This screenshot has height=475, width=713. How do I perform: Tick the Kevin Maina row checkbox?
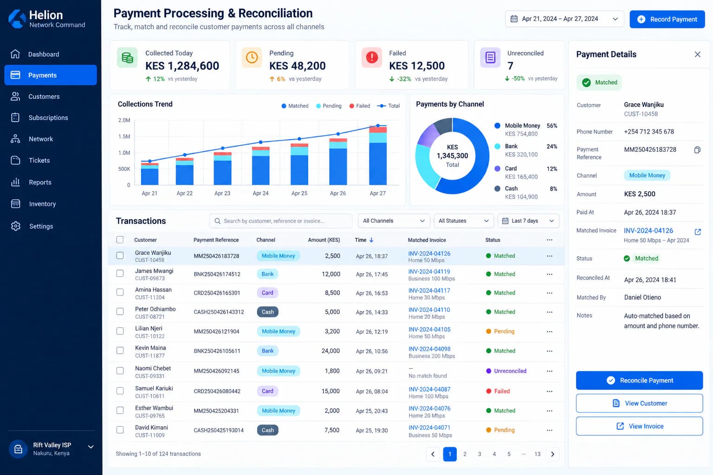[120, 351]
